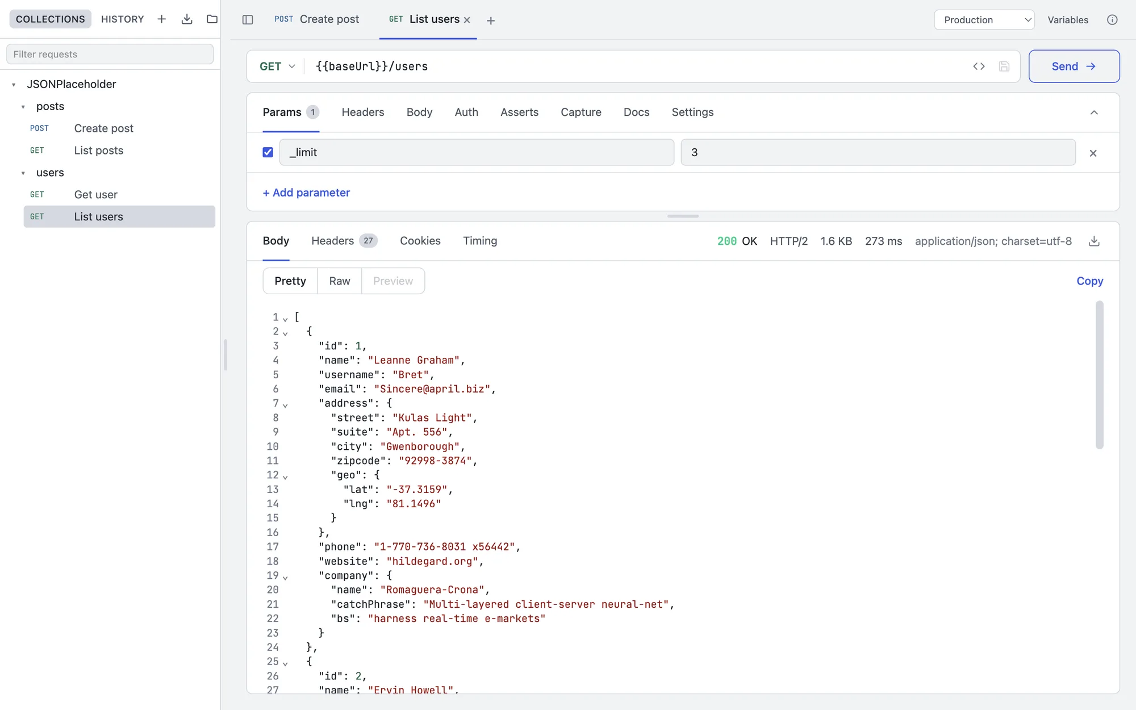Screen dimensions: 1136x710
Task: Open the Variables panel
Action: pyautogui.click(x=1068, y=20)
